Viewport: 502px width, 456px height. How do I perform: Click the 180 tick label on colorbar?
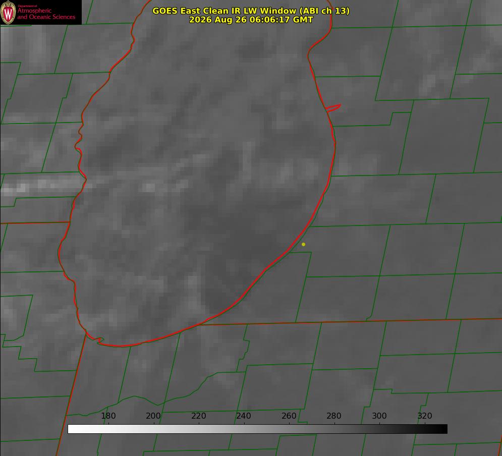pos(108,416)
